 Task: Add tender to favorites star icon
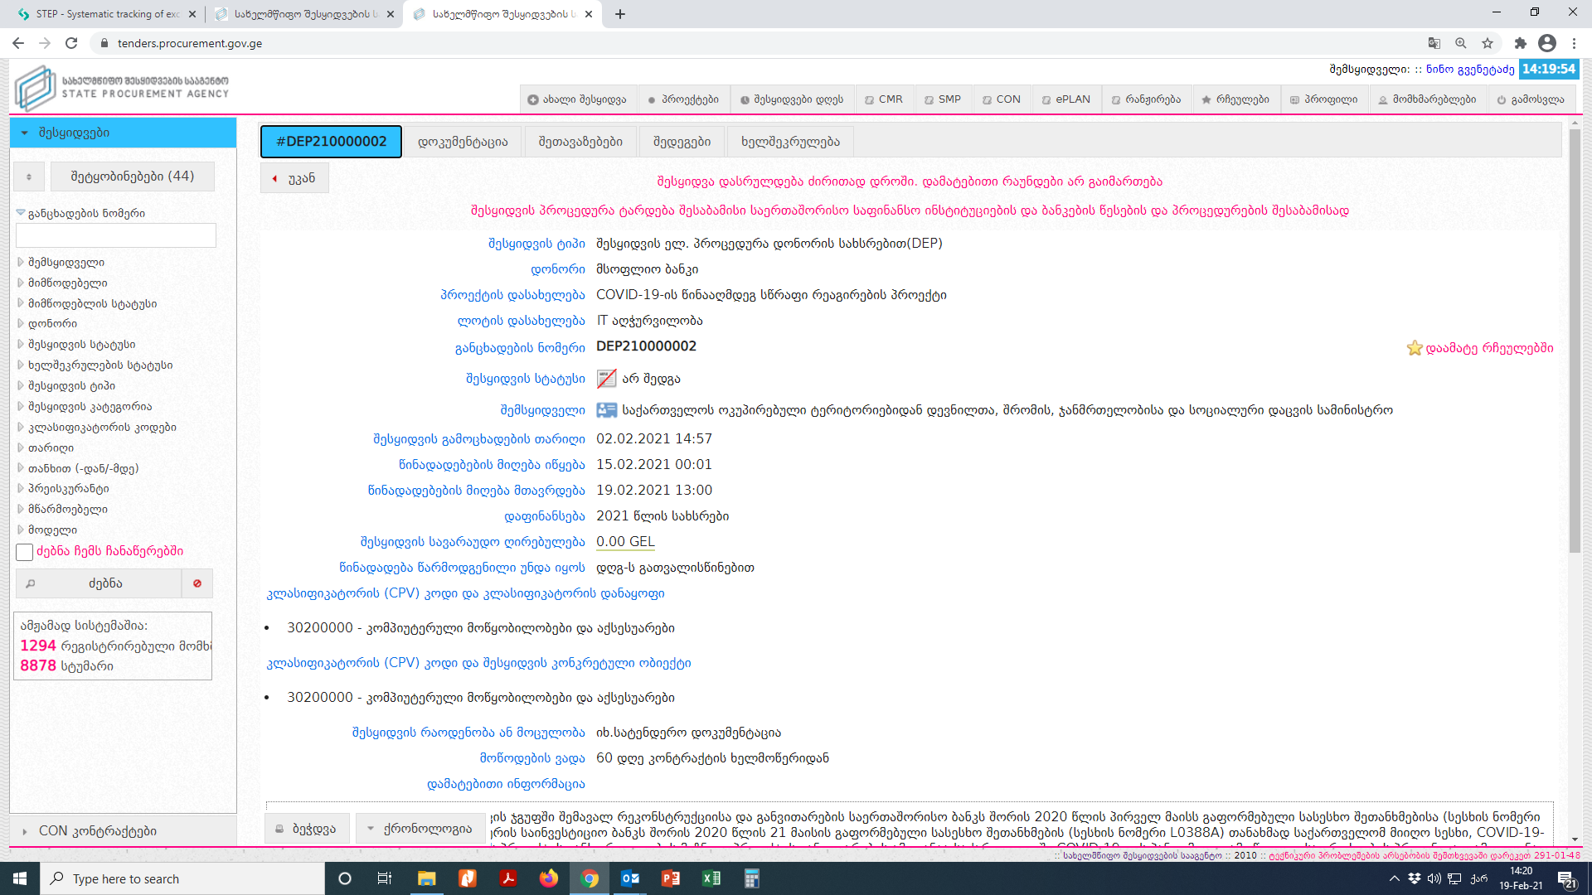[x=1414, y=348]
